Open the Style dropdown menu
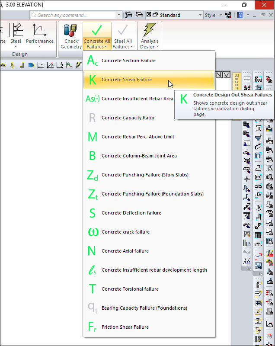The image size is (275, 346). [x=213, y=15]
